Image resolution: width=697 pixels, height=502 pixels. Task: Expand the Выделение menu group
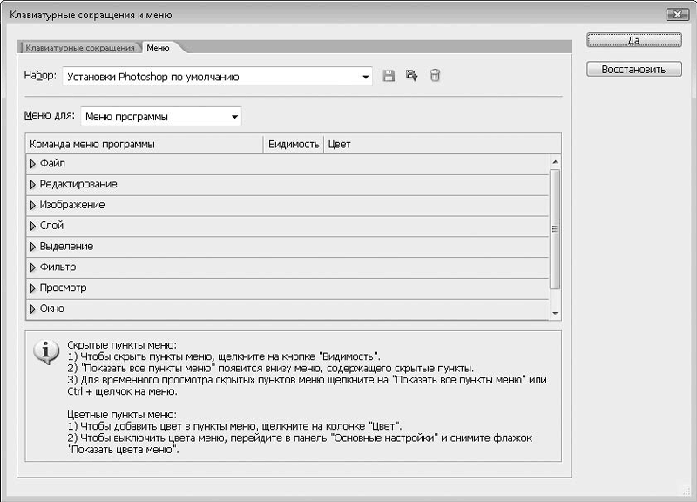pyautogui.click(x=33, y=248)
